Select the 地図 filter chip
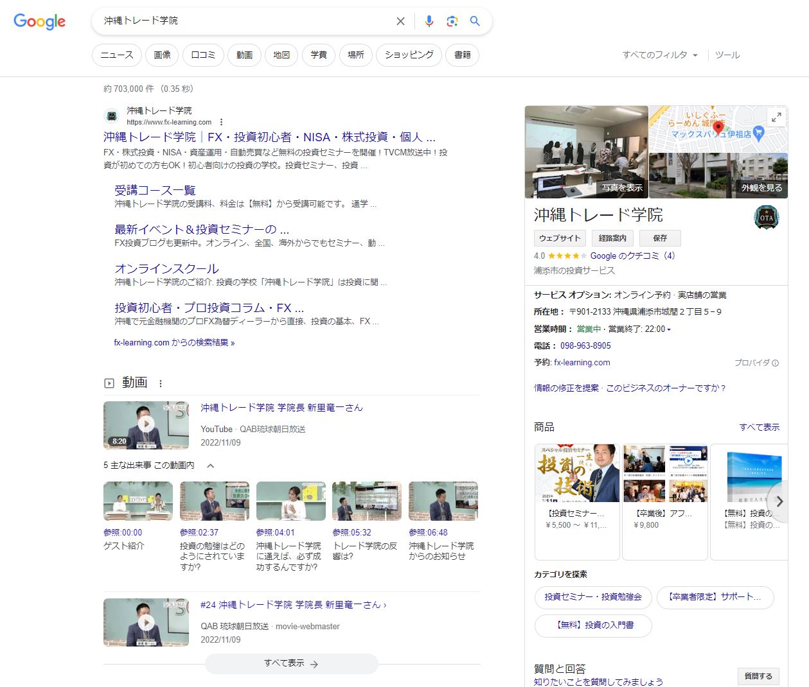 pos(281,55)
